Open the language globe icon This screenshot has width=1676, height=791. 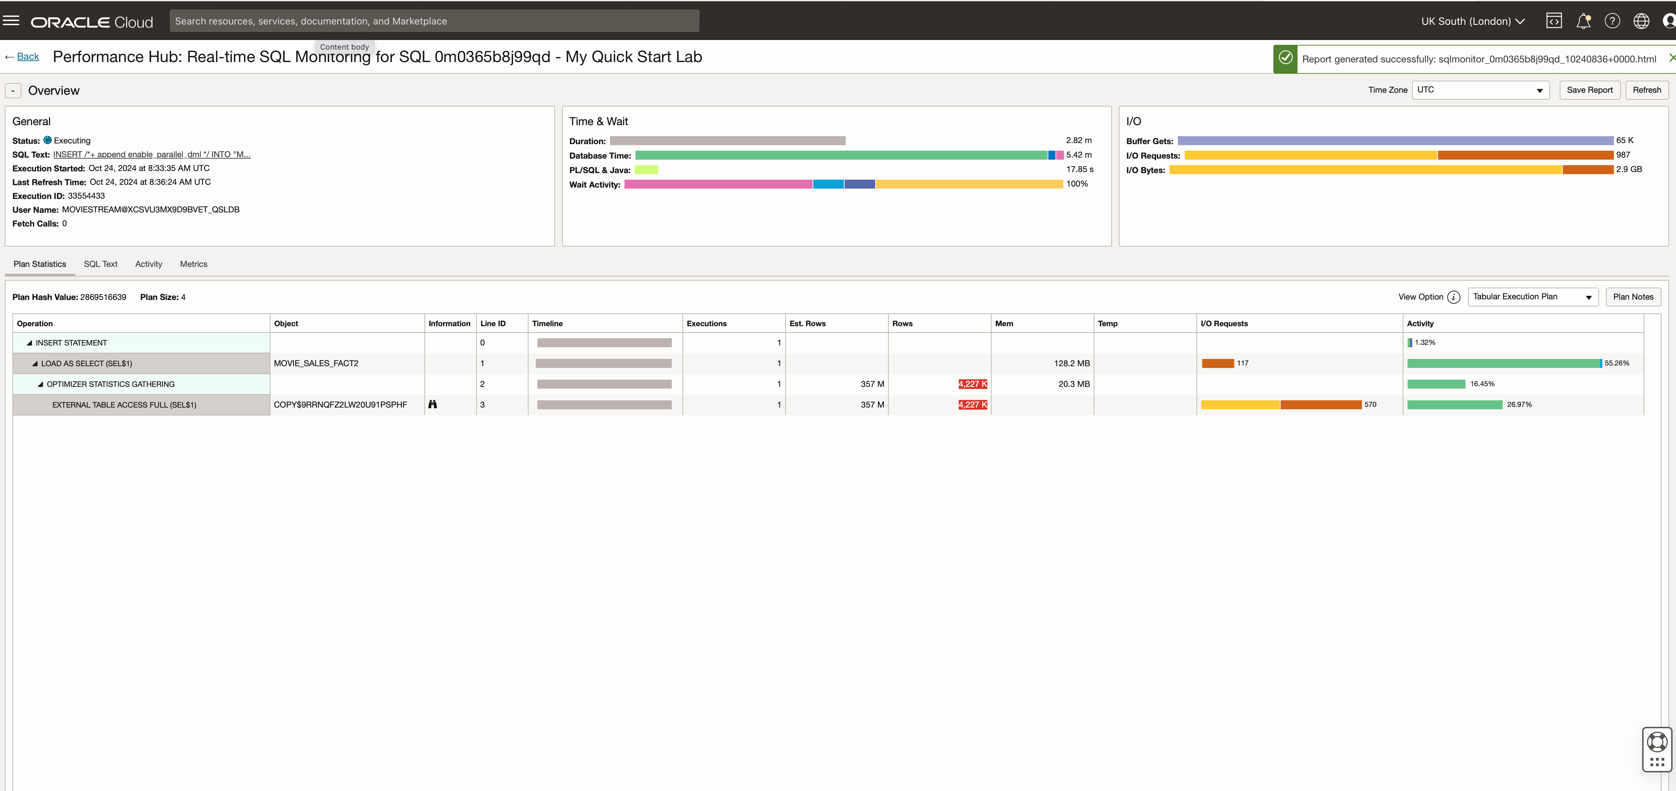[1641, 21]
